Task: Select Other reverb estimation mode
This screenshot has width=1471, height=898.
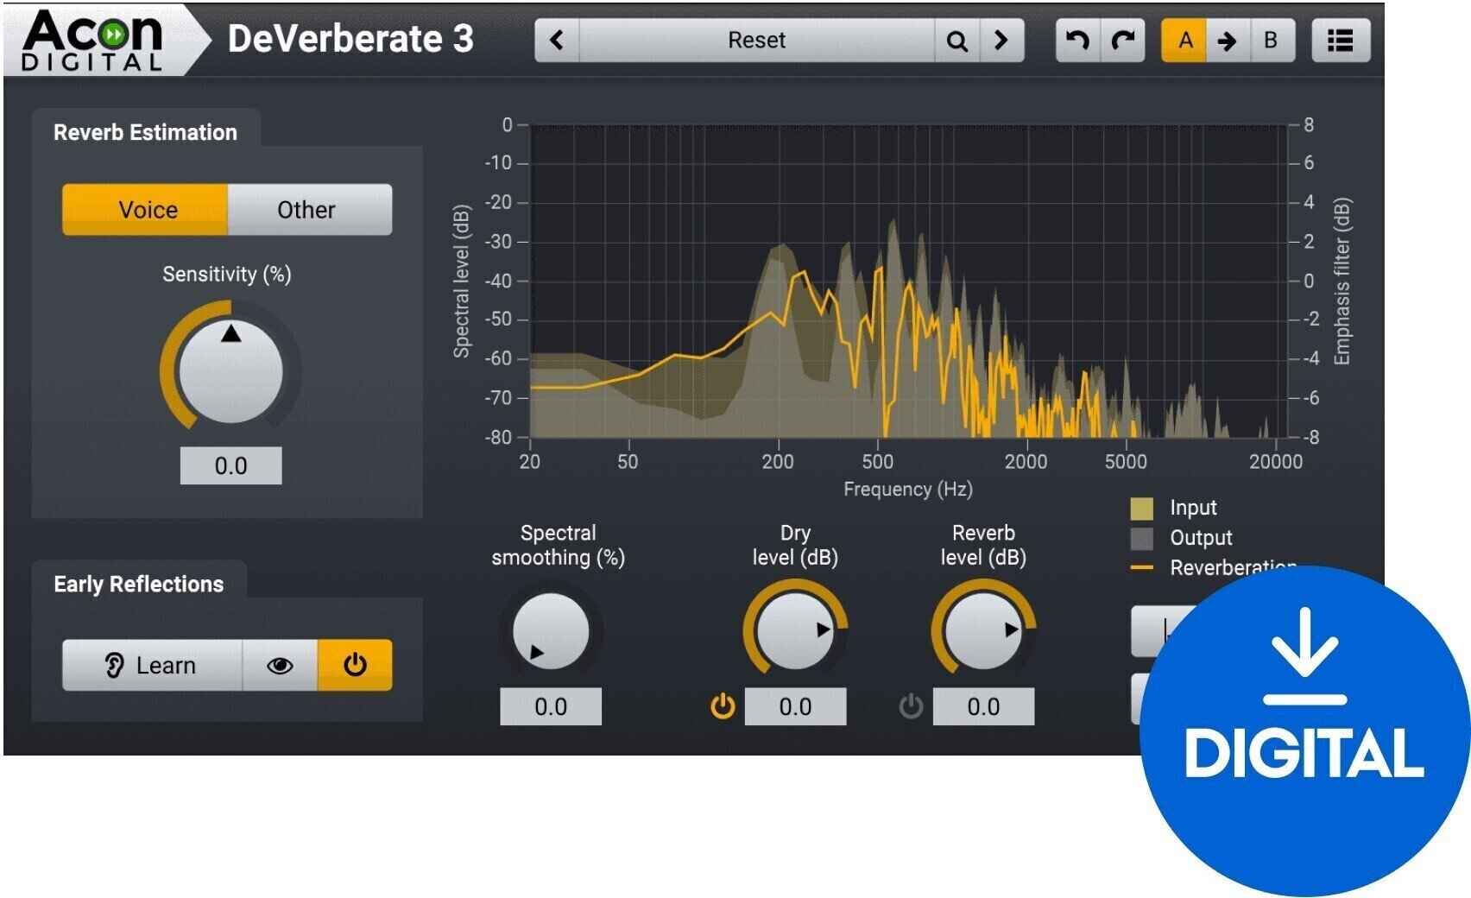Action: tap(308, 209)
